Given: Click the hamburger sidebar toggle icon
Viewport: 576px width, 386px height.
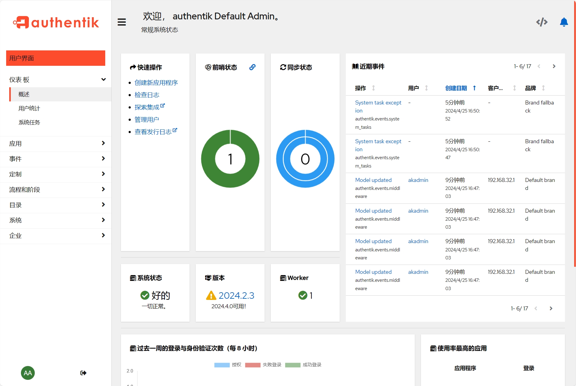Looking at the screenshot, I should click(122, 22).
